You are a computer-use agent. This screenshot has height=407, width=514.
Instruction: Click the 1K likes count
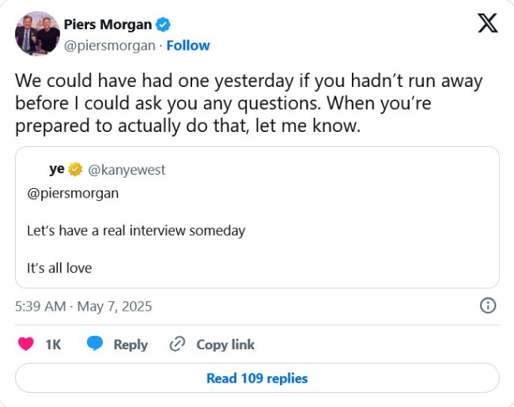[53, 345]
